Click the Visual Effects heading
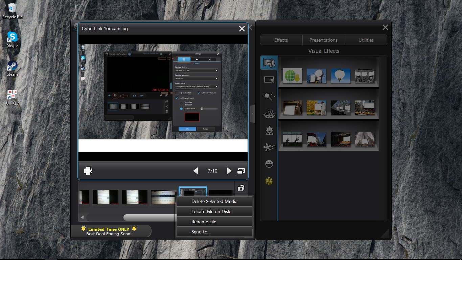 (x=324, y=51)
